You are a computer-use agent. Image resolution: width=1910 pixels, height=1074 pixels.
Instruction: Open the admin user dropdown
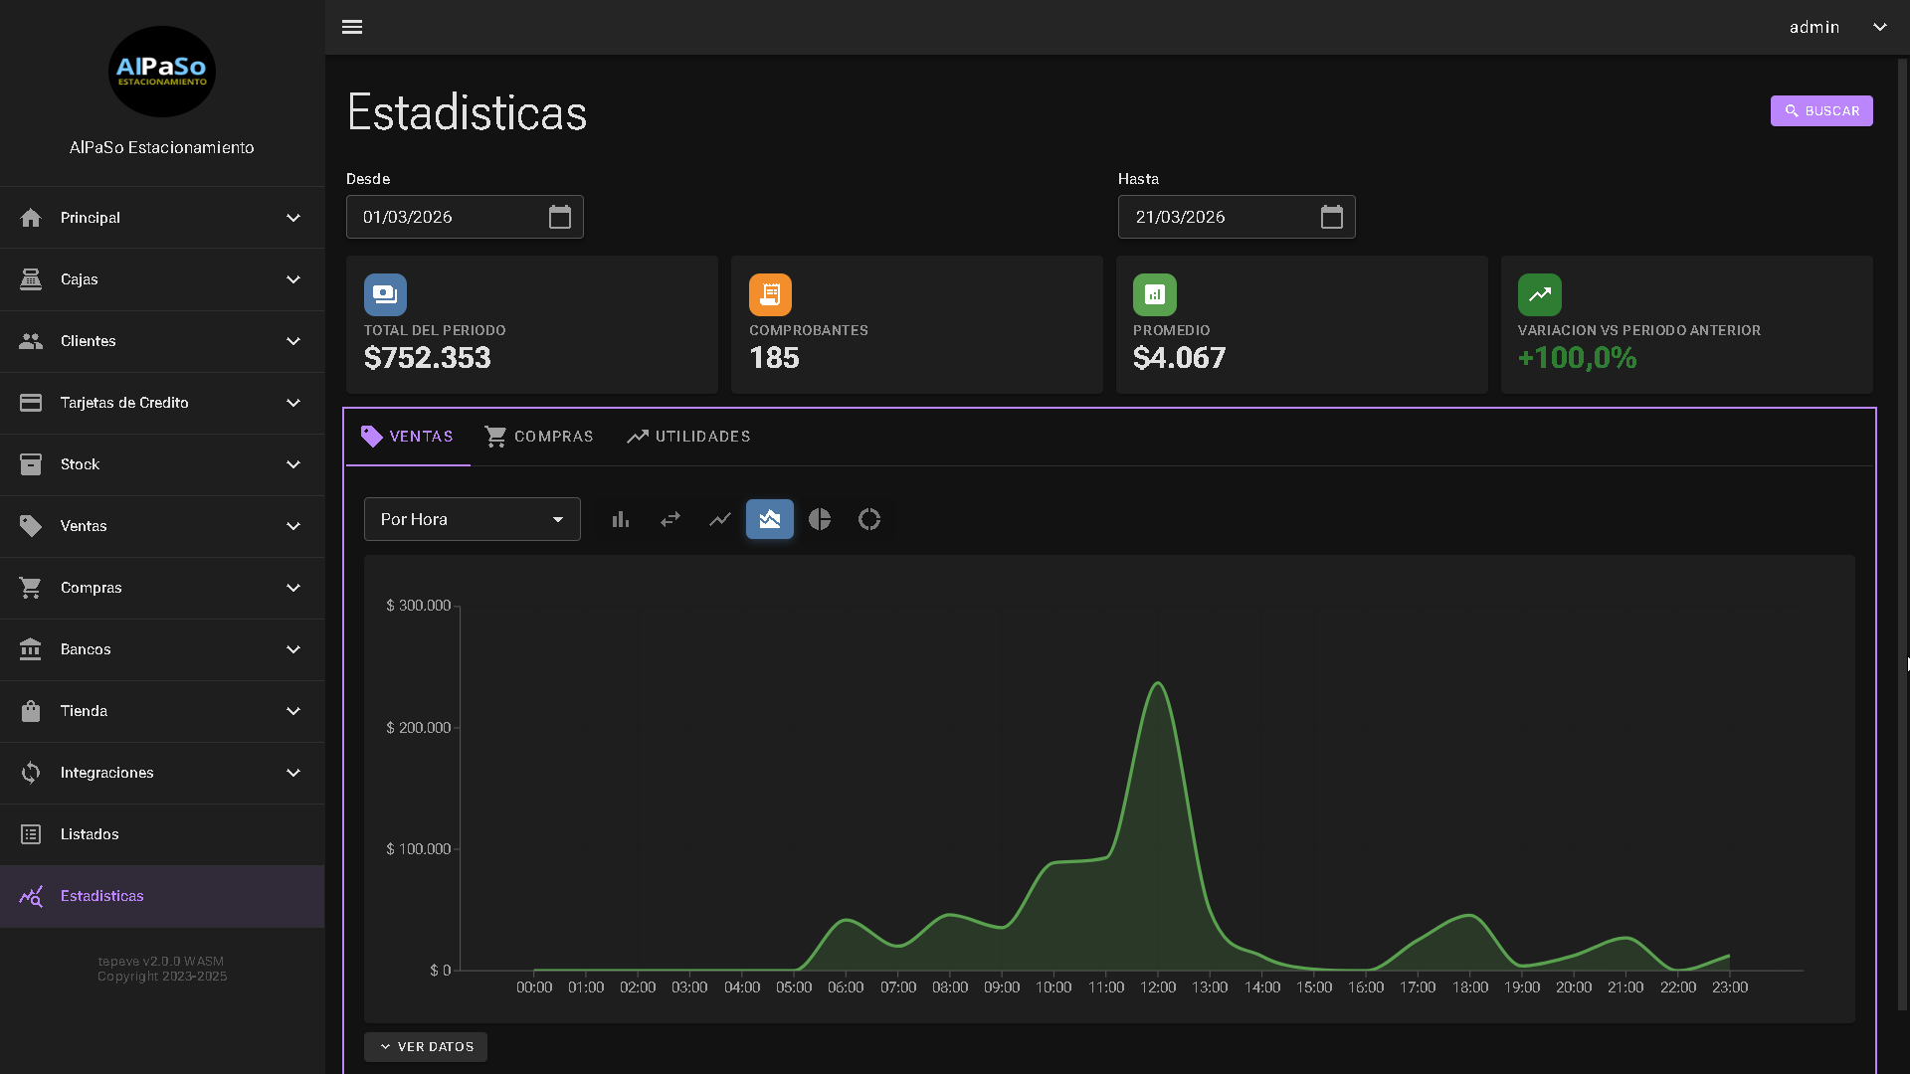pos(1836,27)
